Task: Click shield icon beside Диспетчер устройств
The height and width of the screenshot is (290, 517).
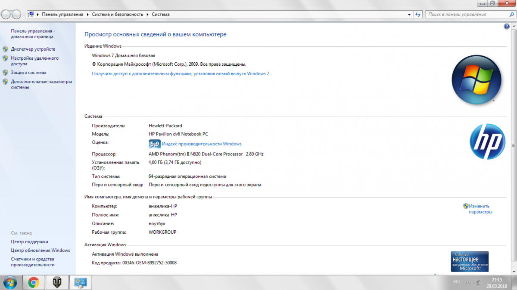Action: (6, 49)
